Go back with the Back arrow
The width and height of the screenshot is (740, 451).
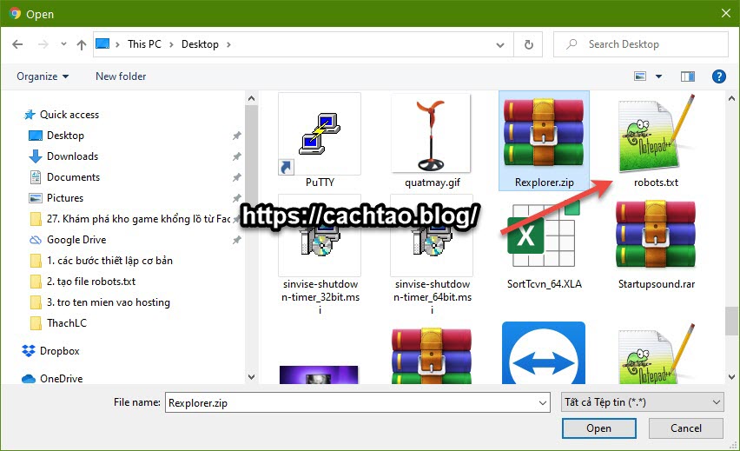pyautogui.click(x=17, y=44)
